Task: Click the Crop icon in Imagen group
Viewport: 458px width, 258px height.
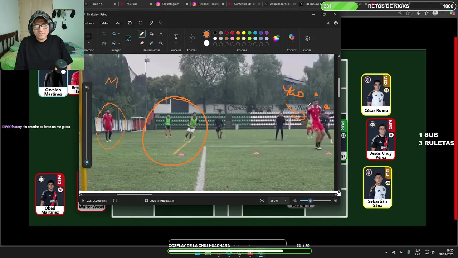Action: (104, 34)
